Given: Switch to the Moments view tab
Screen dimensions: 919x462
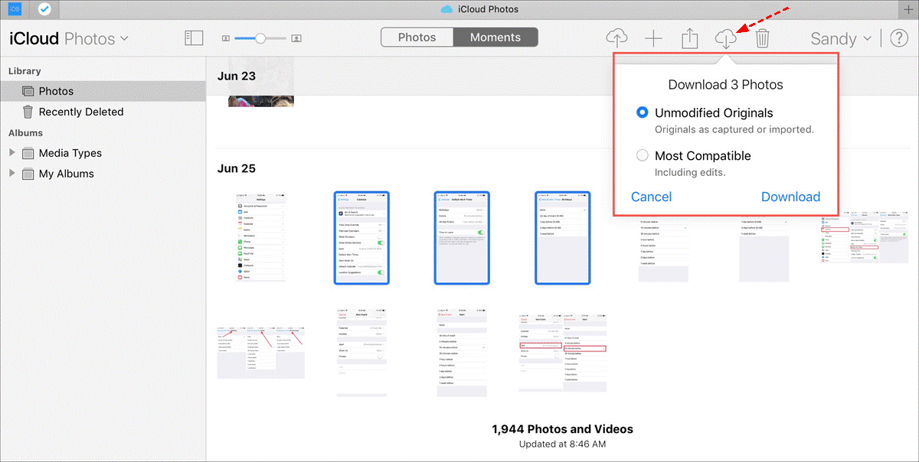Looking at the screenshot, I should (x=495, y=37).
